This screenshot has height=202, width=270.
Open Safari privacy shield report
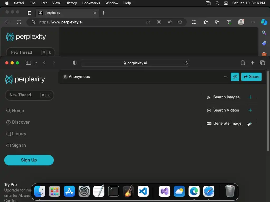pyautogui.click(x=75, y=63)
